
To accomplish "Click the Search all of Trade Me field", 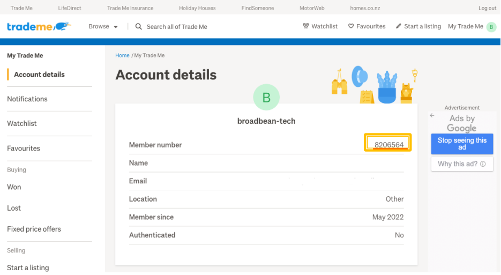I will coord(177,27).
